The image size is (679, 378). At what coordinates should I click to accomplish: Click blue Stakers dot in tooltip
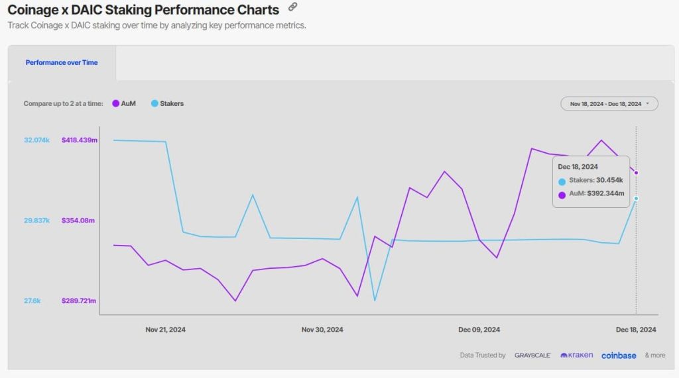[x=562, y=181]
